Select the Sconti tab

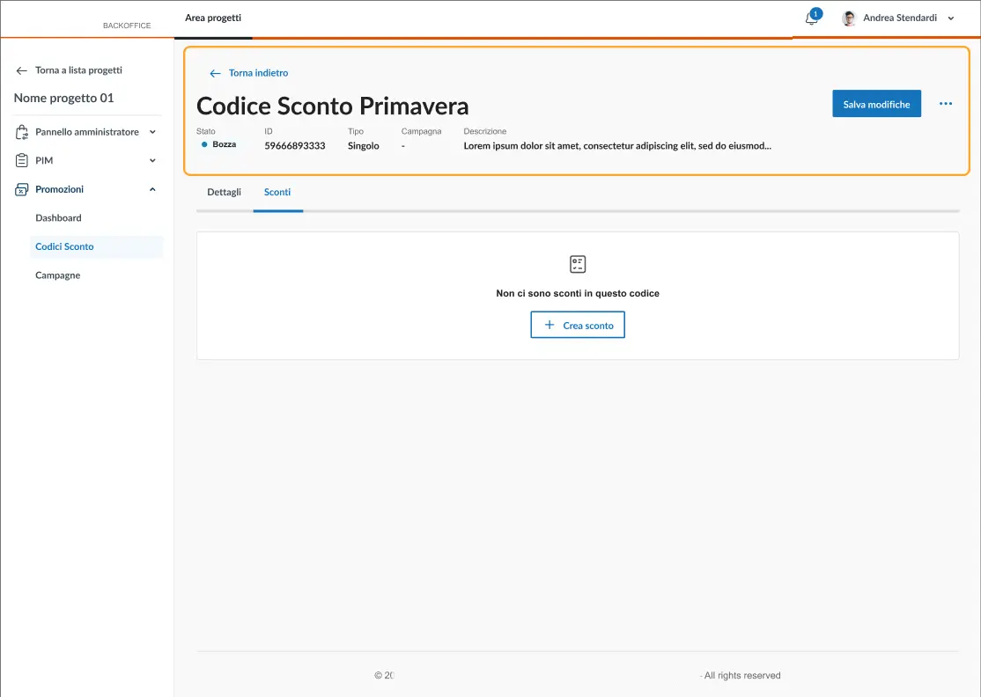coord(277,192)
